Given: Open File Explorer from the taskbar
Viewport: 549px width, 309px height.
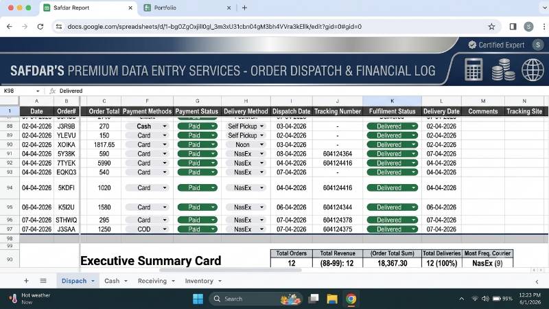Looking at the screenshot, I should tap(332, 299).
